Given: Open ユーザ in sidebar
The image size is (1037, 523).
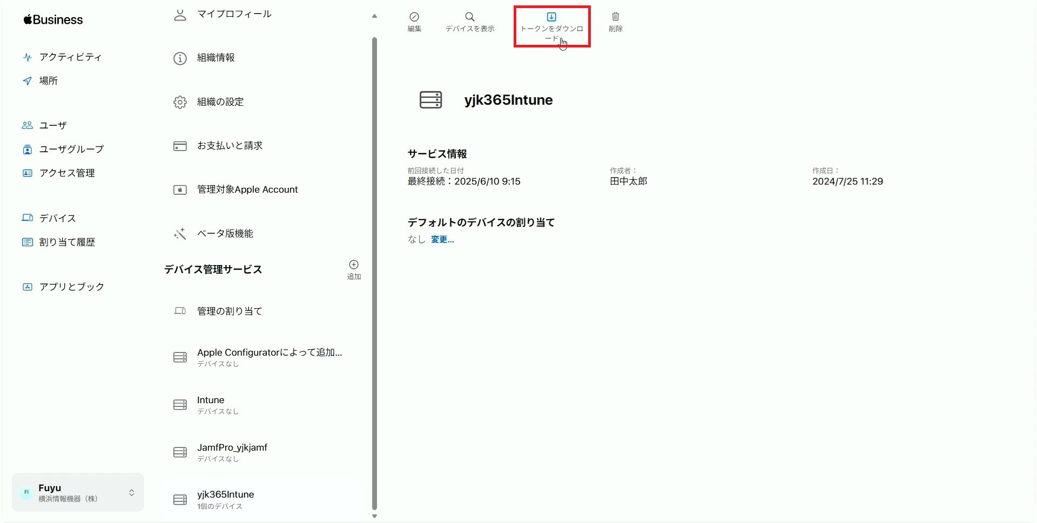Looking at the screenshot, I should [44, 125].
